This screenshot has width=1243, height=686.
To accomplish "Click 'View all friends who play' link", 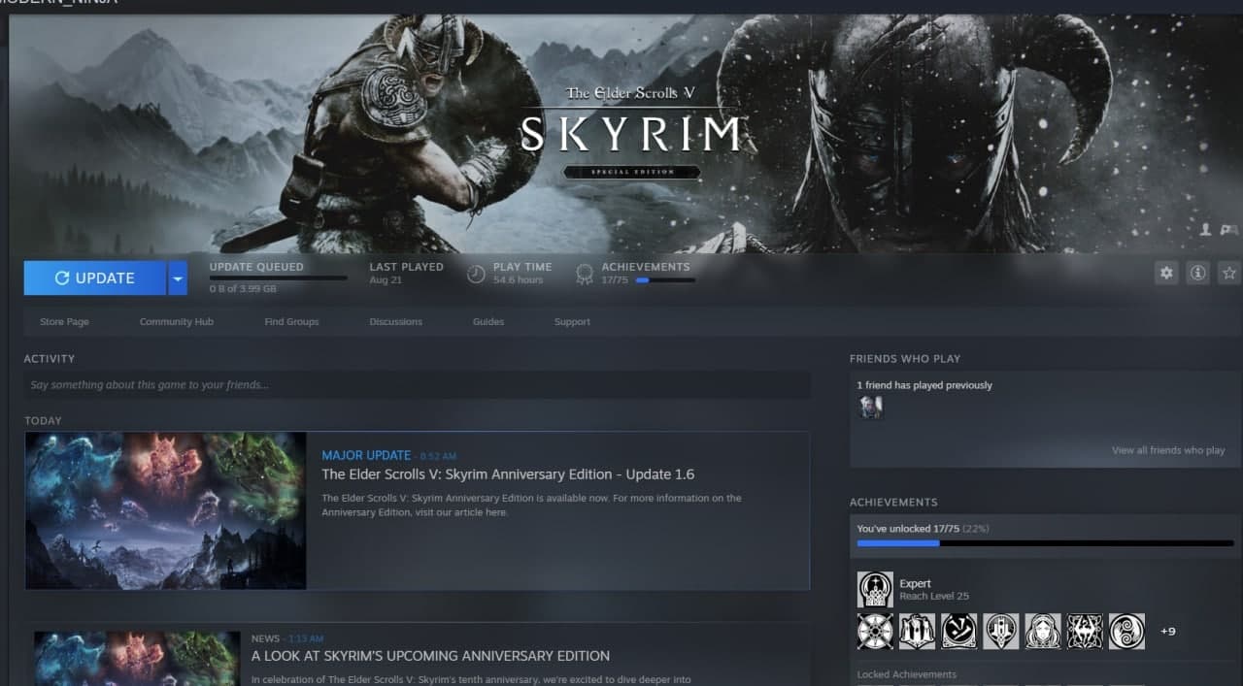I will (x=1168, y=450).
